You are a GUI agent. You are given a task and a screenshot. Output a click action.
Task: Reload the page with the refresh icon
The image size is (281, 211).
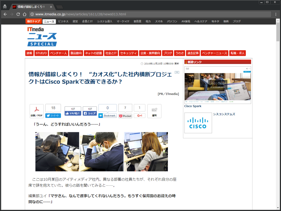[18, 14]
